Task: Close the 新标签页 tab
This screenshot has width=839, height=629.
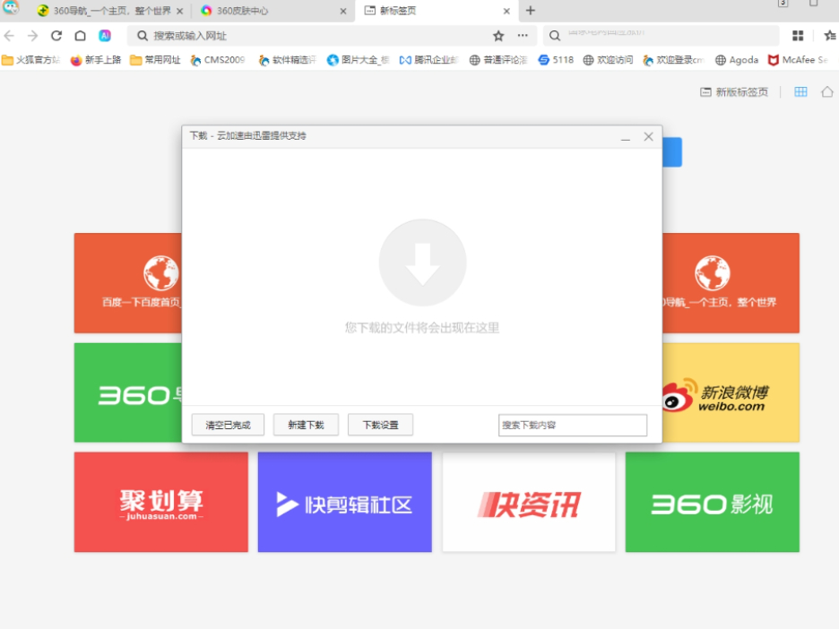Action: (506, 11)
